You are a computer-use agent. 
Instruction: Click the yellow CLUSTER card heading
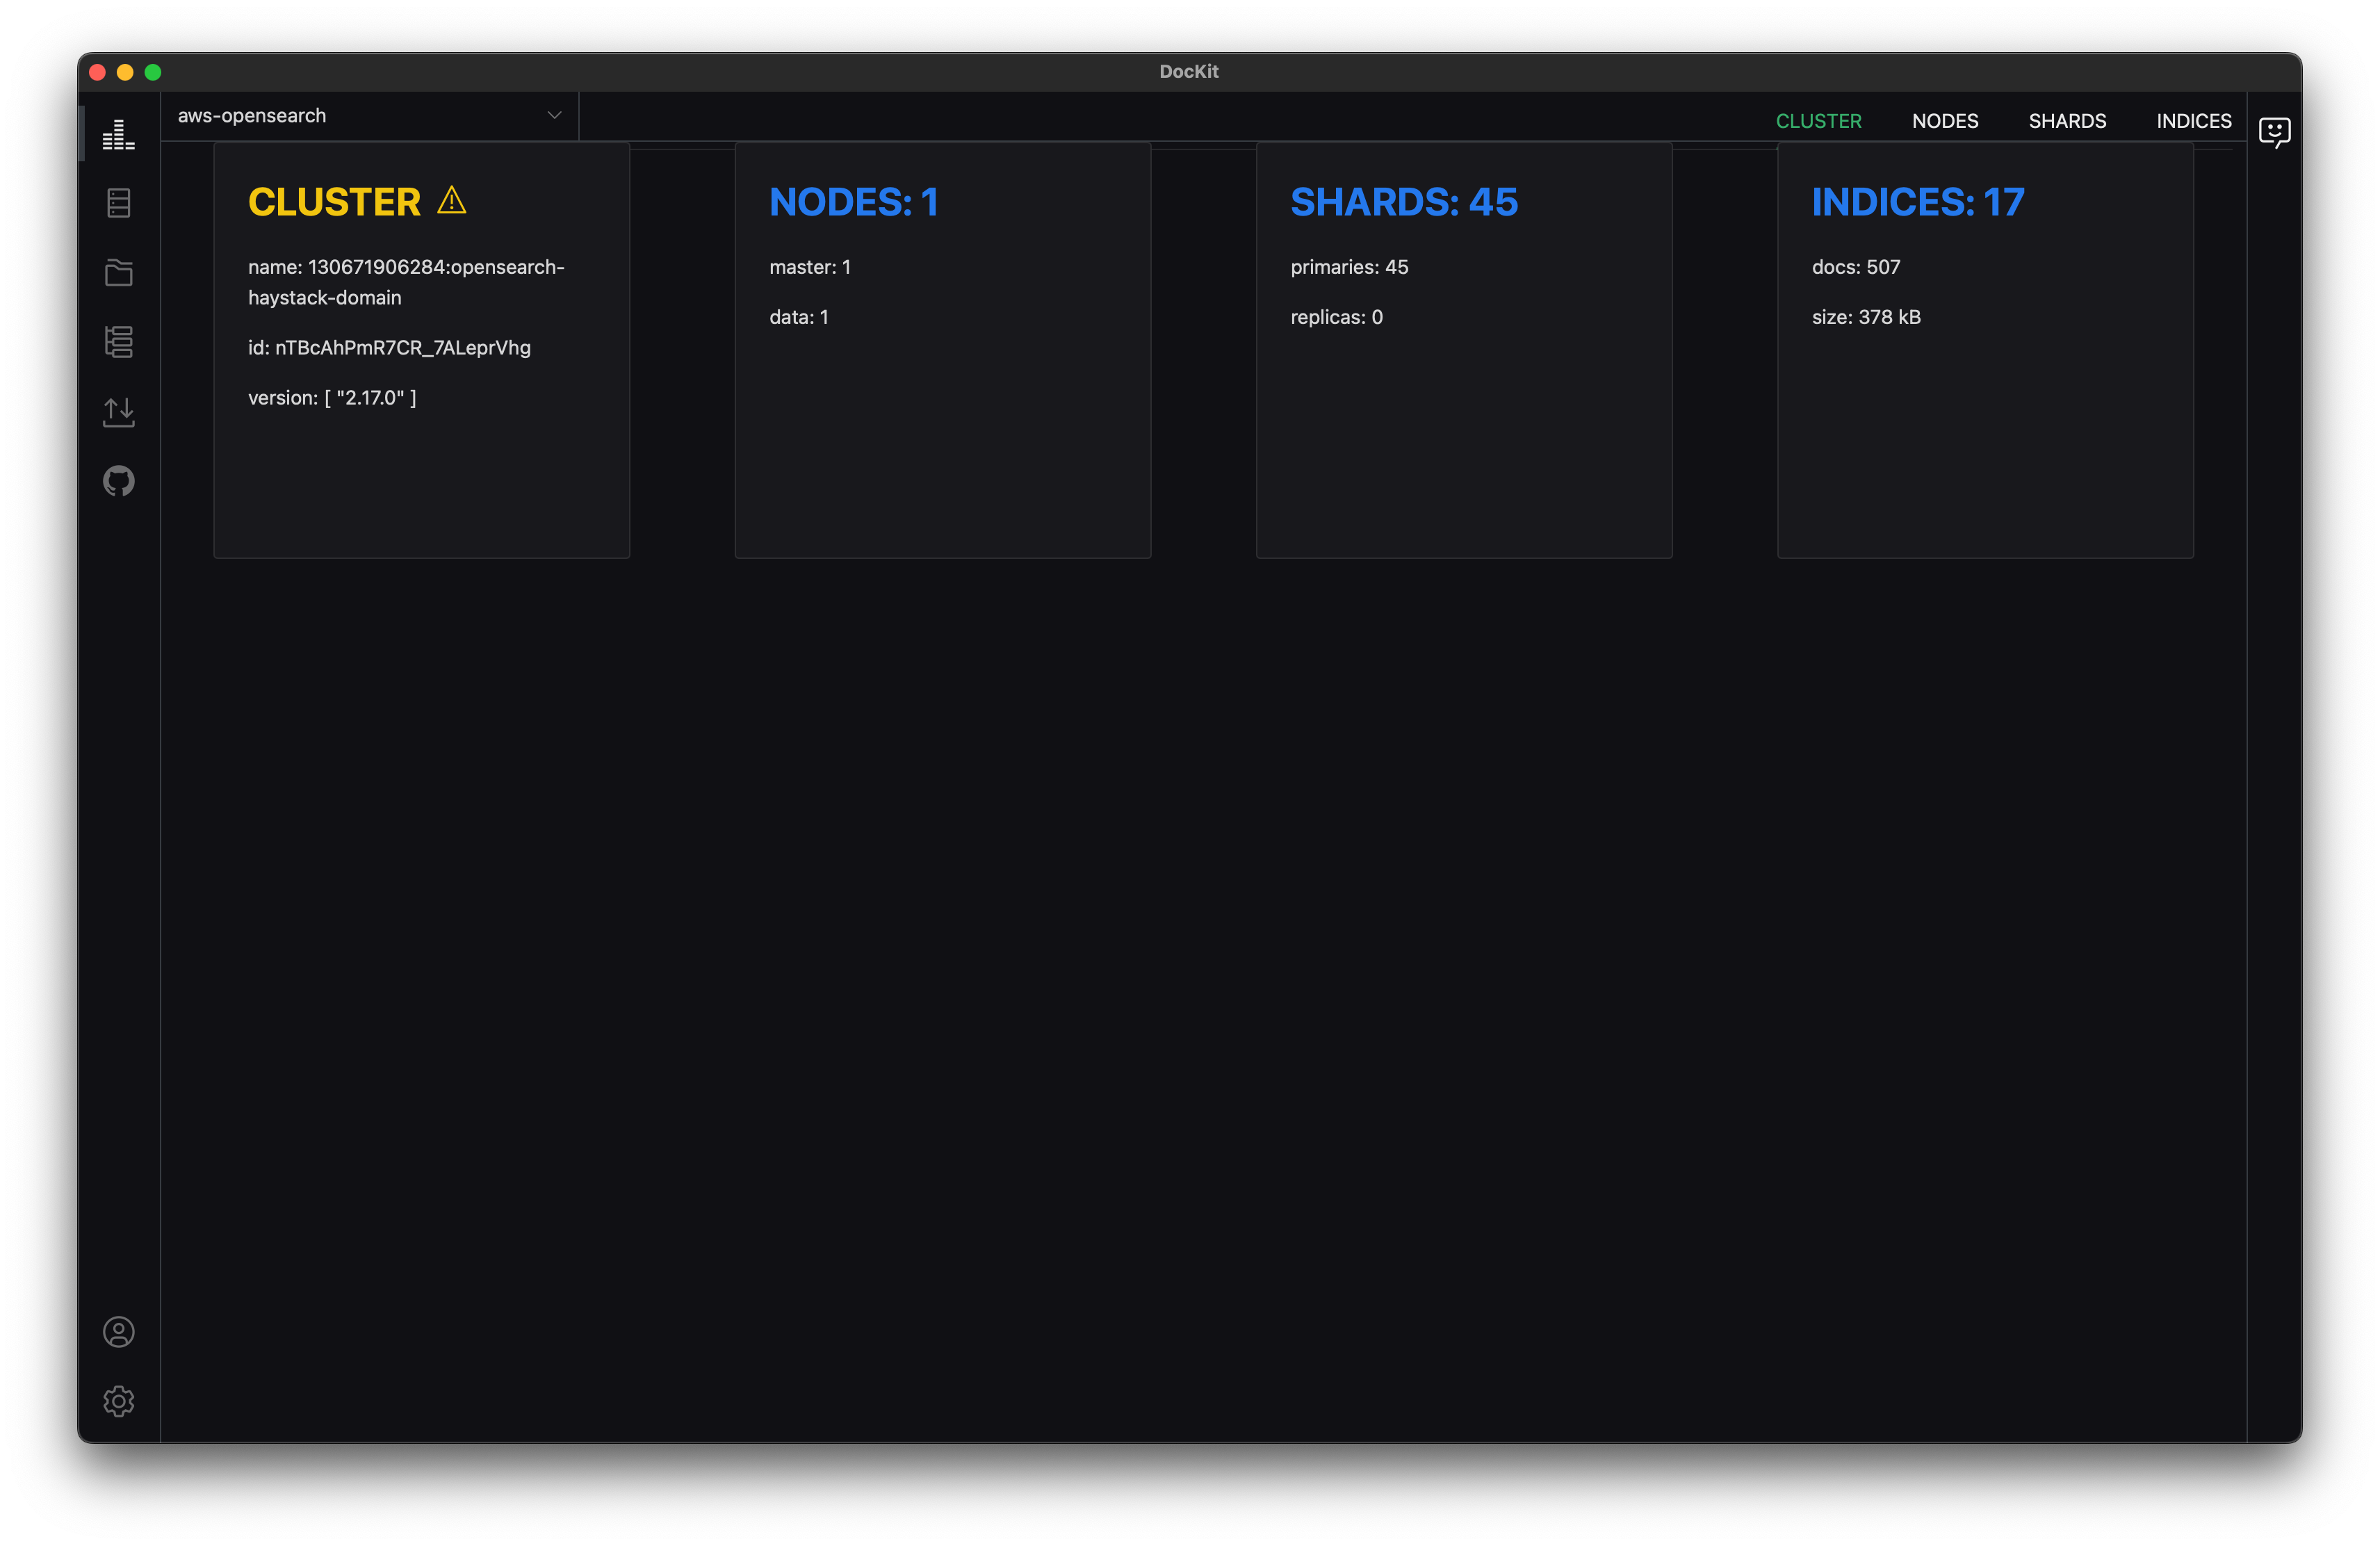pyautogui.click(x=334, y=202)
